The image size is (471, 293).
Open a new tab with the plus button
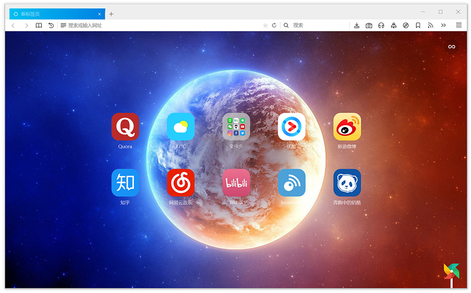click(x=111, y=14)
